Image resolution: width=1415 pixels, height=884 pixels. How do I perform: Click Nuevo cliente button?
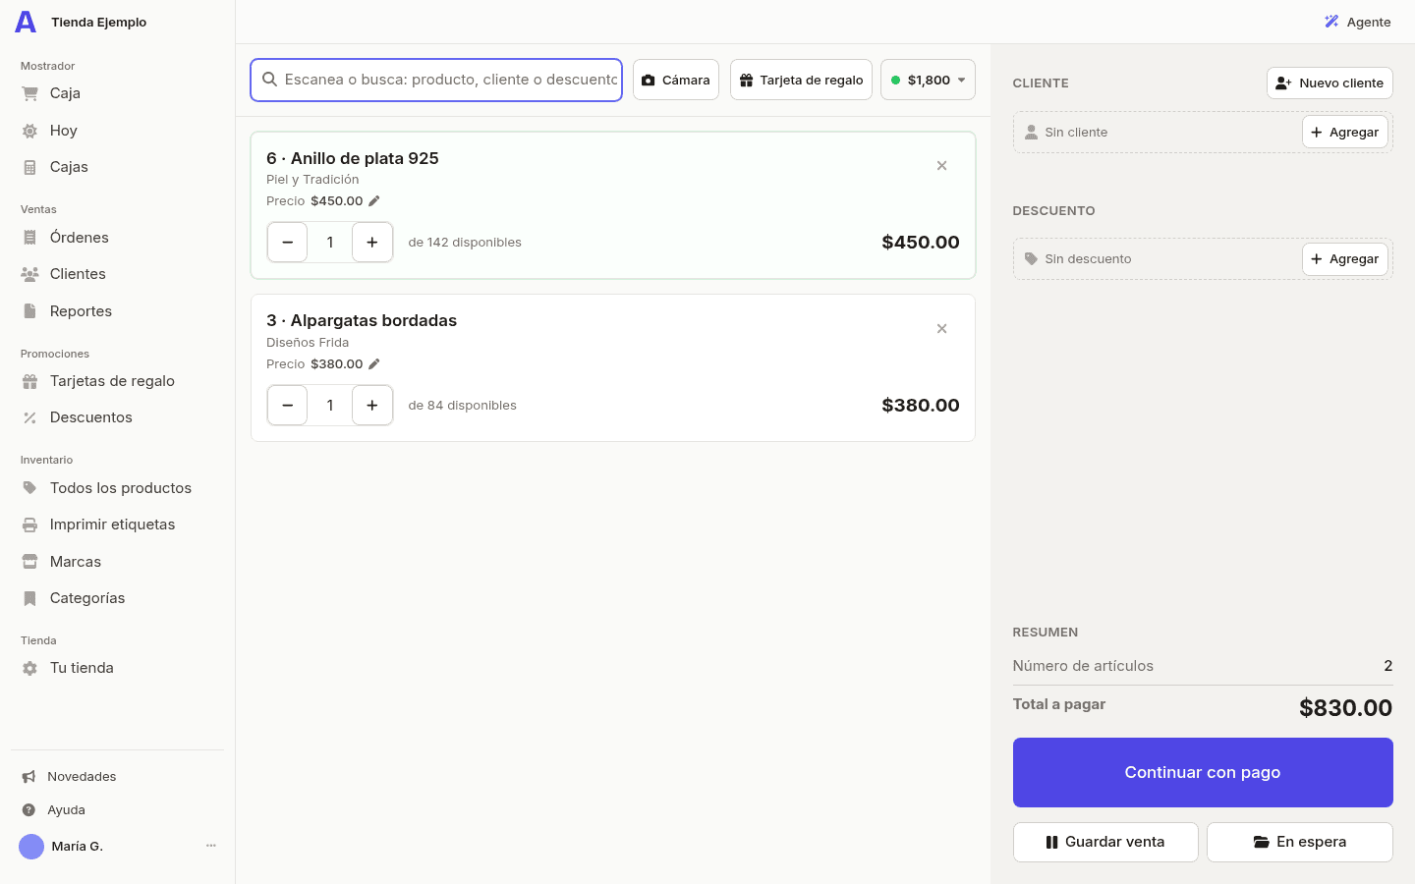point(1330,83)
